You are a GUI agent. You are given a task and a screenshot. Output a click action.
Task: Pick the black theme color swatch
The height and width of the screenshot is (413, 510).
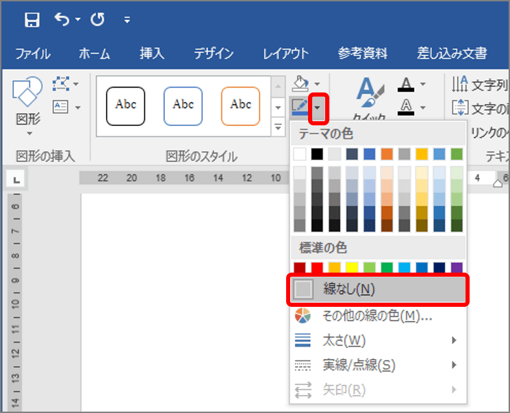(317, 154)
